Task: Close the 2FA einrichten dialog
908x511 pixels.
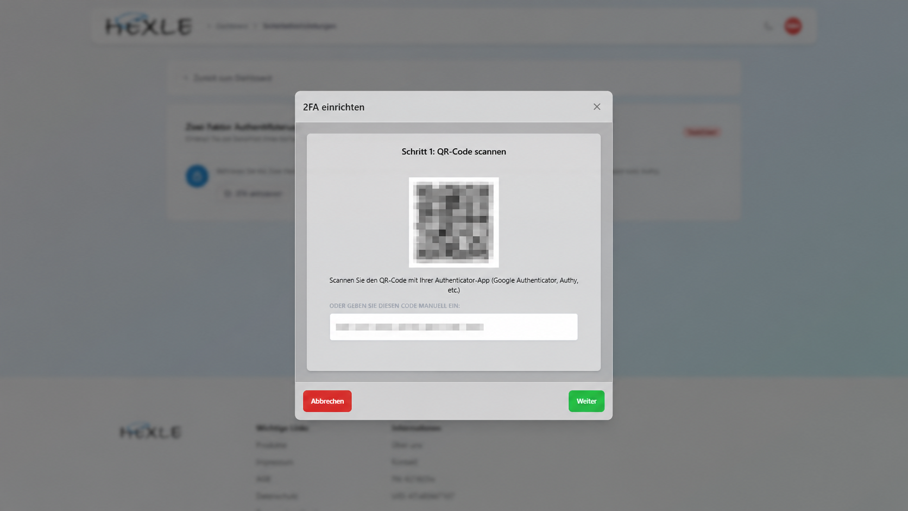Action: [597, 107]
